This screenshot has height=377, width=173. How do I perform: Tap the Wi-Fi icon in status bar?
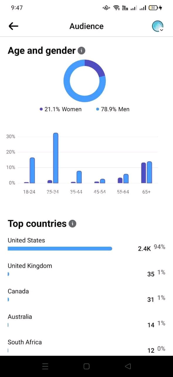116,8
